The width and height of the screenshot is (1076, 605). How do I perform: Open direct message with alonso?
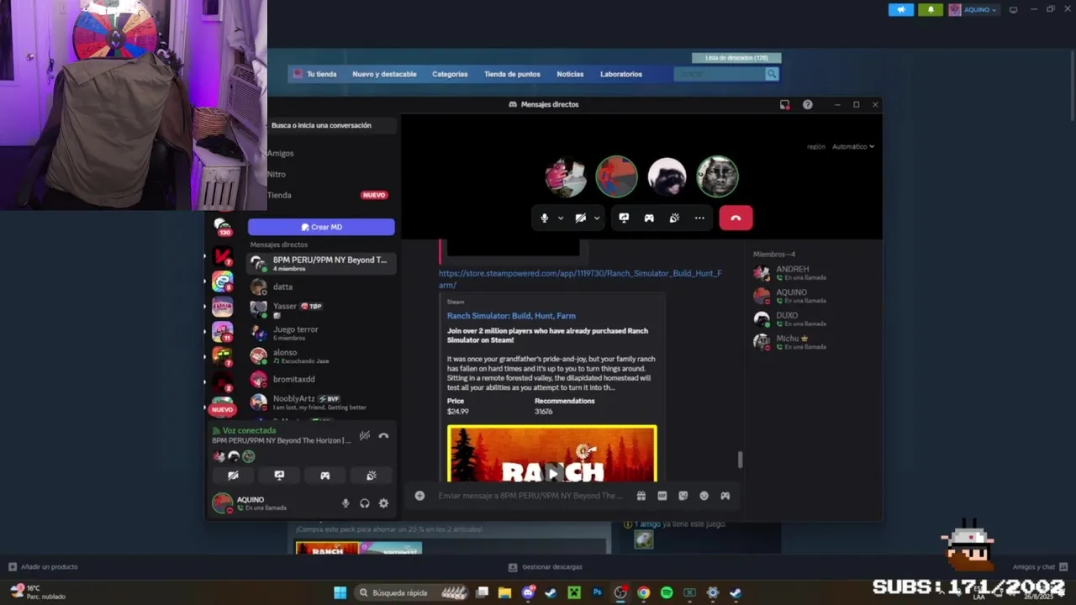click(x=321, y=355)
